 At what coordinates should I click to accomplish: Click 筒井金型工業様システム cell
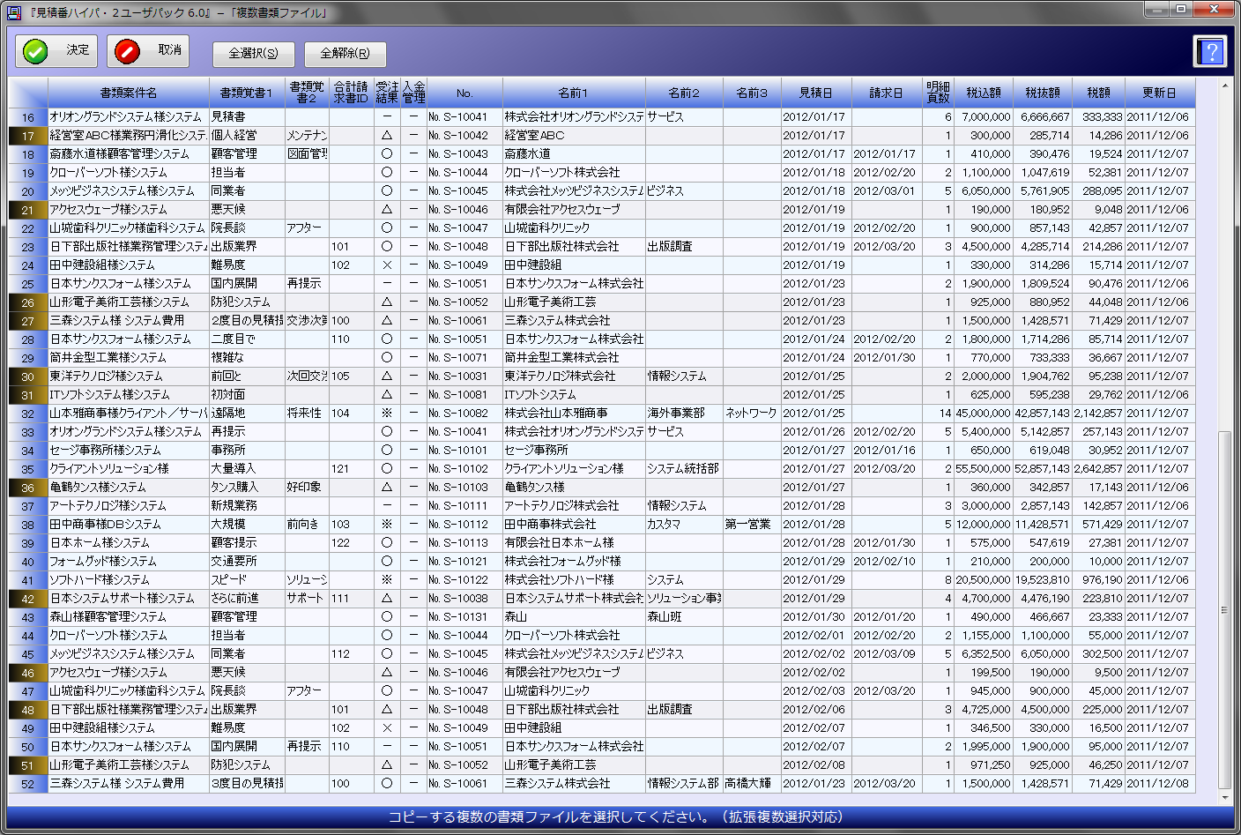point(129,358)
